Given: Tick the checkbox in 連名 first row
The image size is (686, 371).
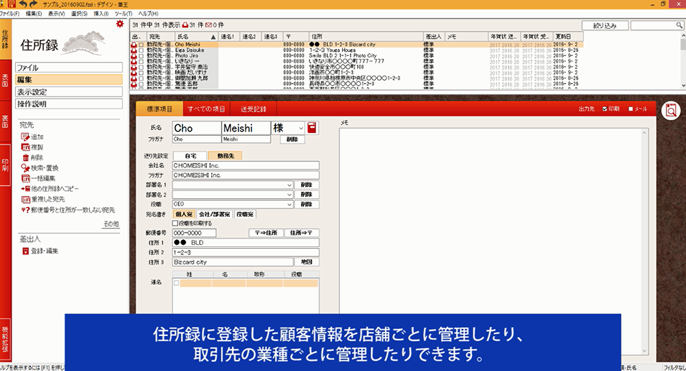Looking at the screenshot, I should point(176,283).
